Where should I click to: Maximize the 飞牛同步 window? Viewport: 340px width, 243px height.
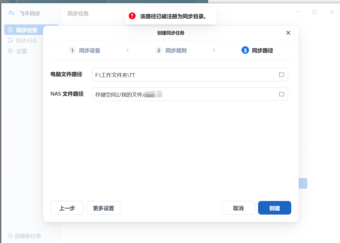coord(314,12)
